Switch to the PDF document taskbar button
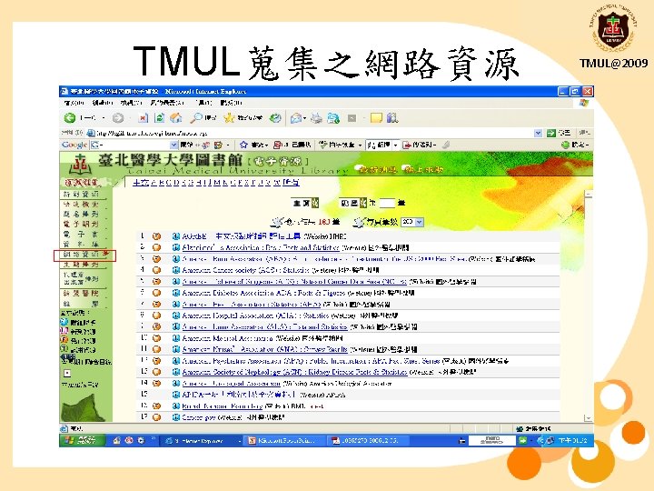654x491 pixels. pyautogui.click(x=369, y=440)
